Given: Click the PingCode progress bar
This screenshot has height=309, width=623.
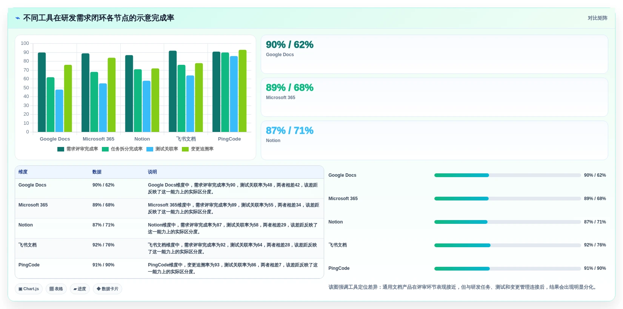Looking at the screenshot, I should point(508,269).
